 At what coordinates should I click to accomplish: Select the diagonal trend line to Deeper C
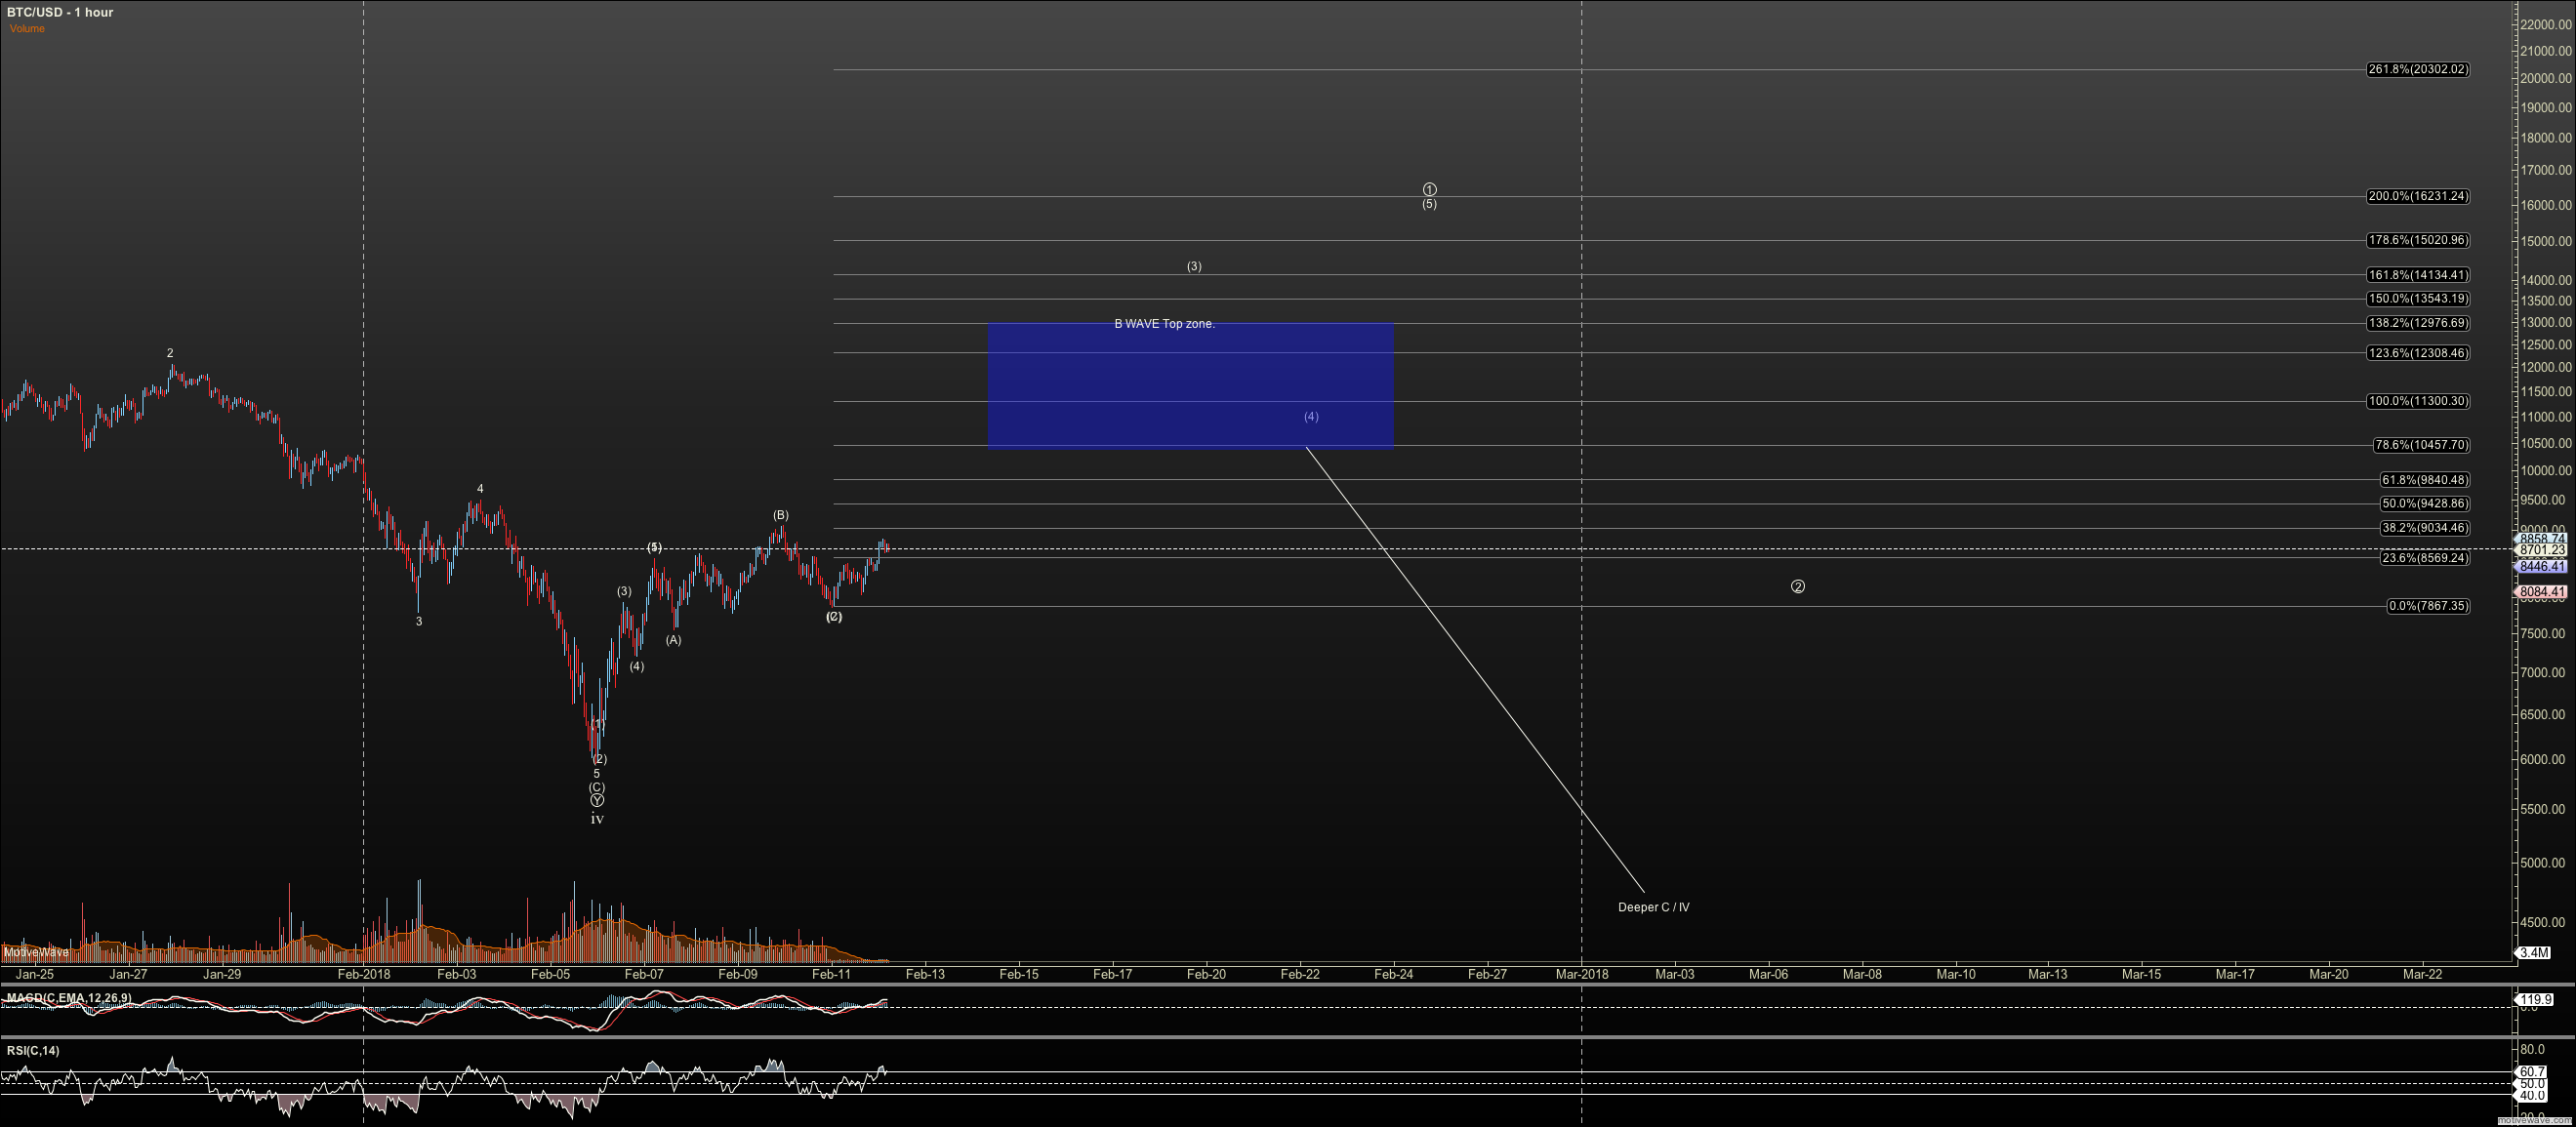(x=1475, y=670)
